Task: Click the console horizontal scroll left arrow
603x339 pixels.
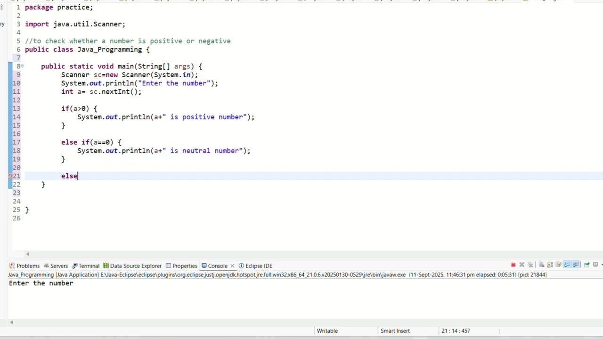Action: pyautogui.click(x=11, y=323)
